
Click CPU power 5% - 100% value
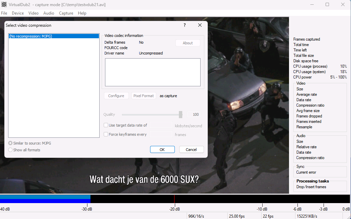pos(338,77)
